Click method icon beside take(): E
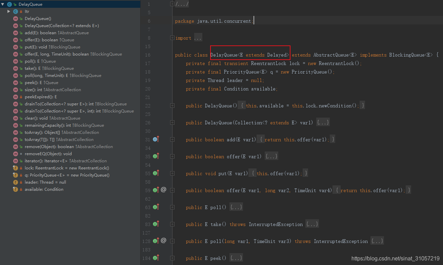Image resolution: width=443 pixels, height=265 pixels. [15, 68]
